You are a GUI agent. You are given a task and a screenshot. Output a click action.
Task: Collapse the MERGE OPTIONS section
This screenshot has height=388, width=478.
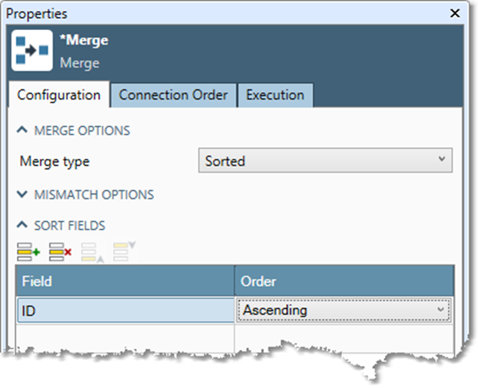pos(23,130)
